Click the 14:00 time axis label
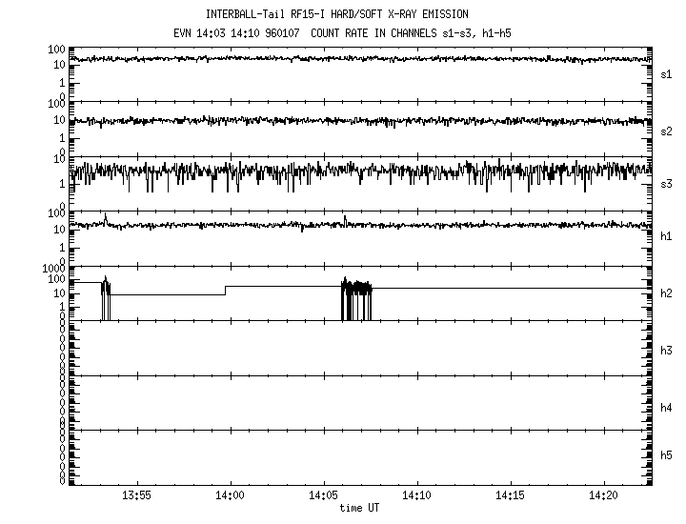 pos(230,496)
